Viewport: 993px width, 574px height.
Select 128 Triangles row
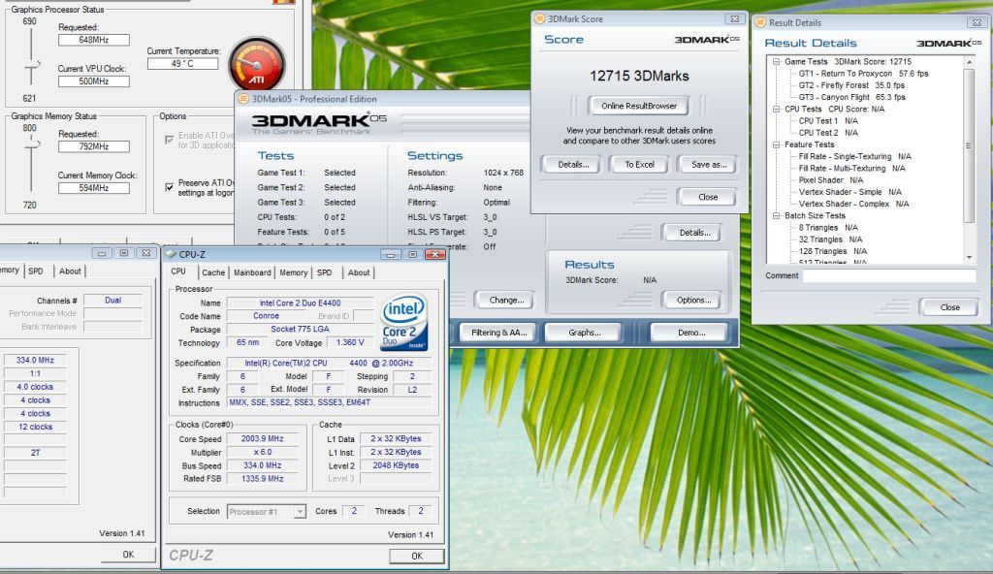tap(833, 251)
